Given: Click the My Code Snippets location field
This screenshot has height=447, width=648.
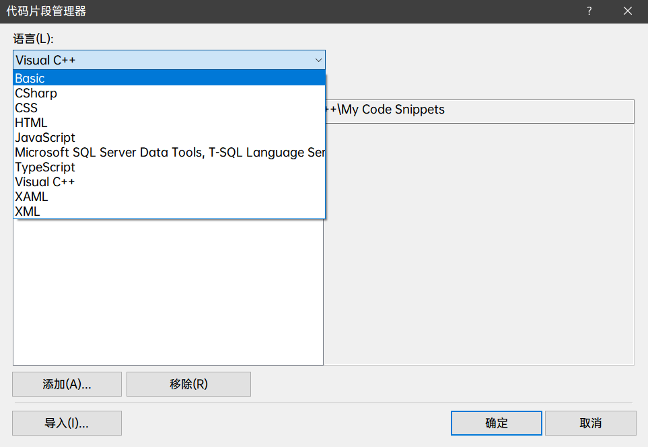Looking at the screenshot, I should (480, 112).
